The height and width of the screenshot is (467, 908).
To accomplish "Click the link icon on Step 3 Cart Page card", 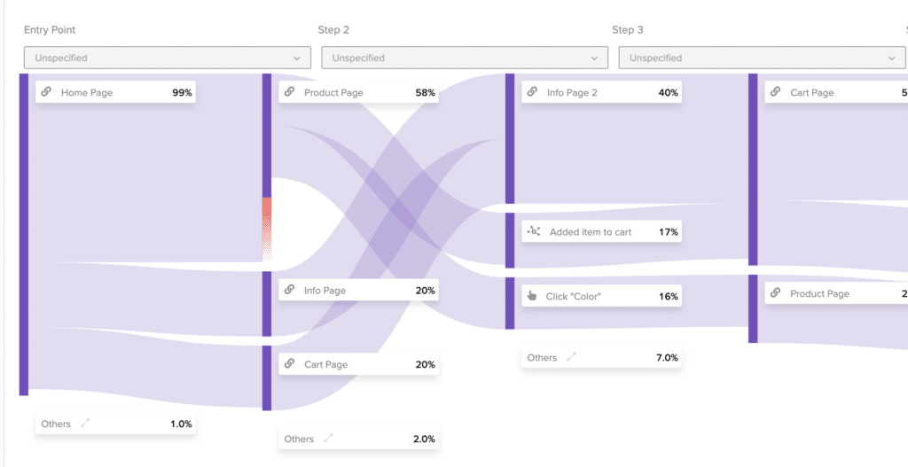I will [775, 91].
